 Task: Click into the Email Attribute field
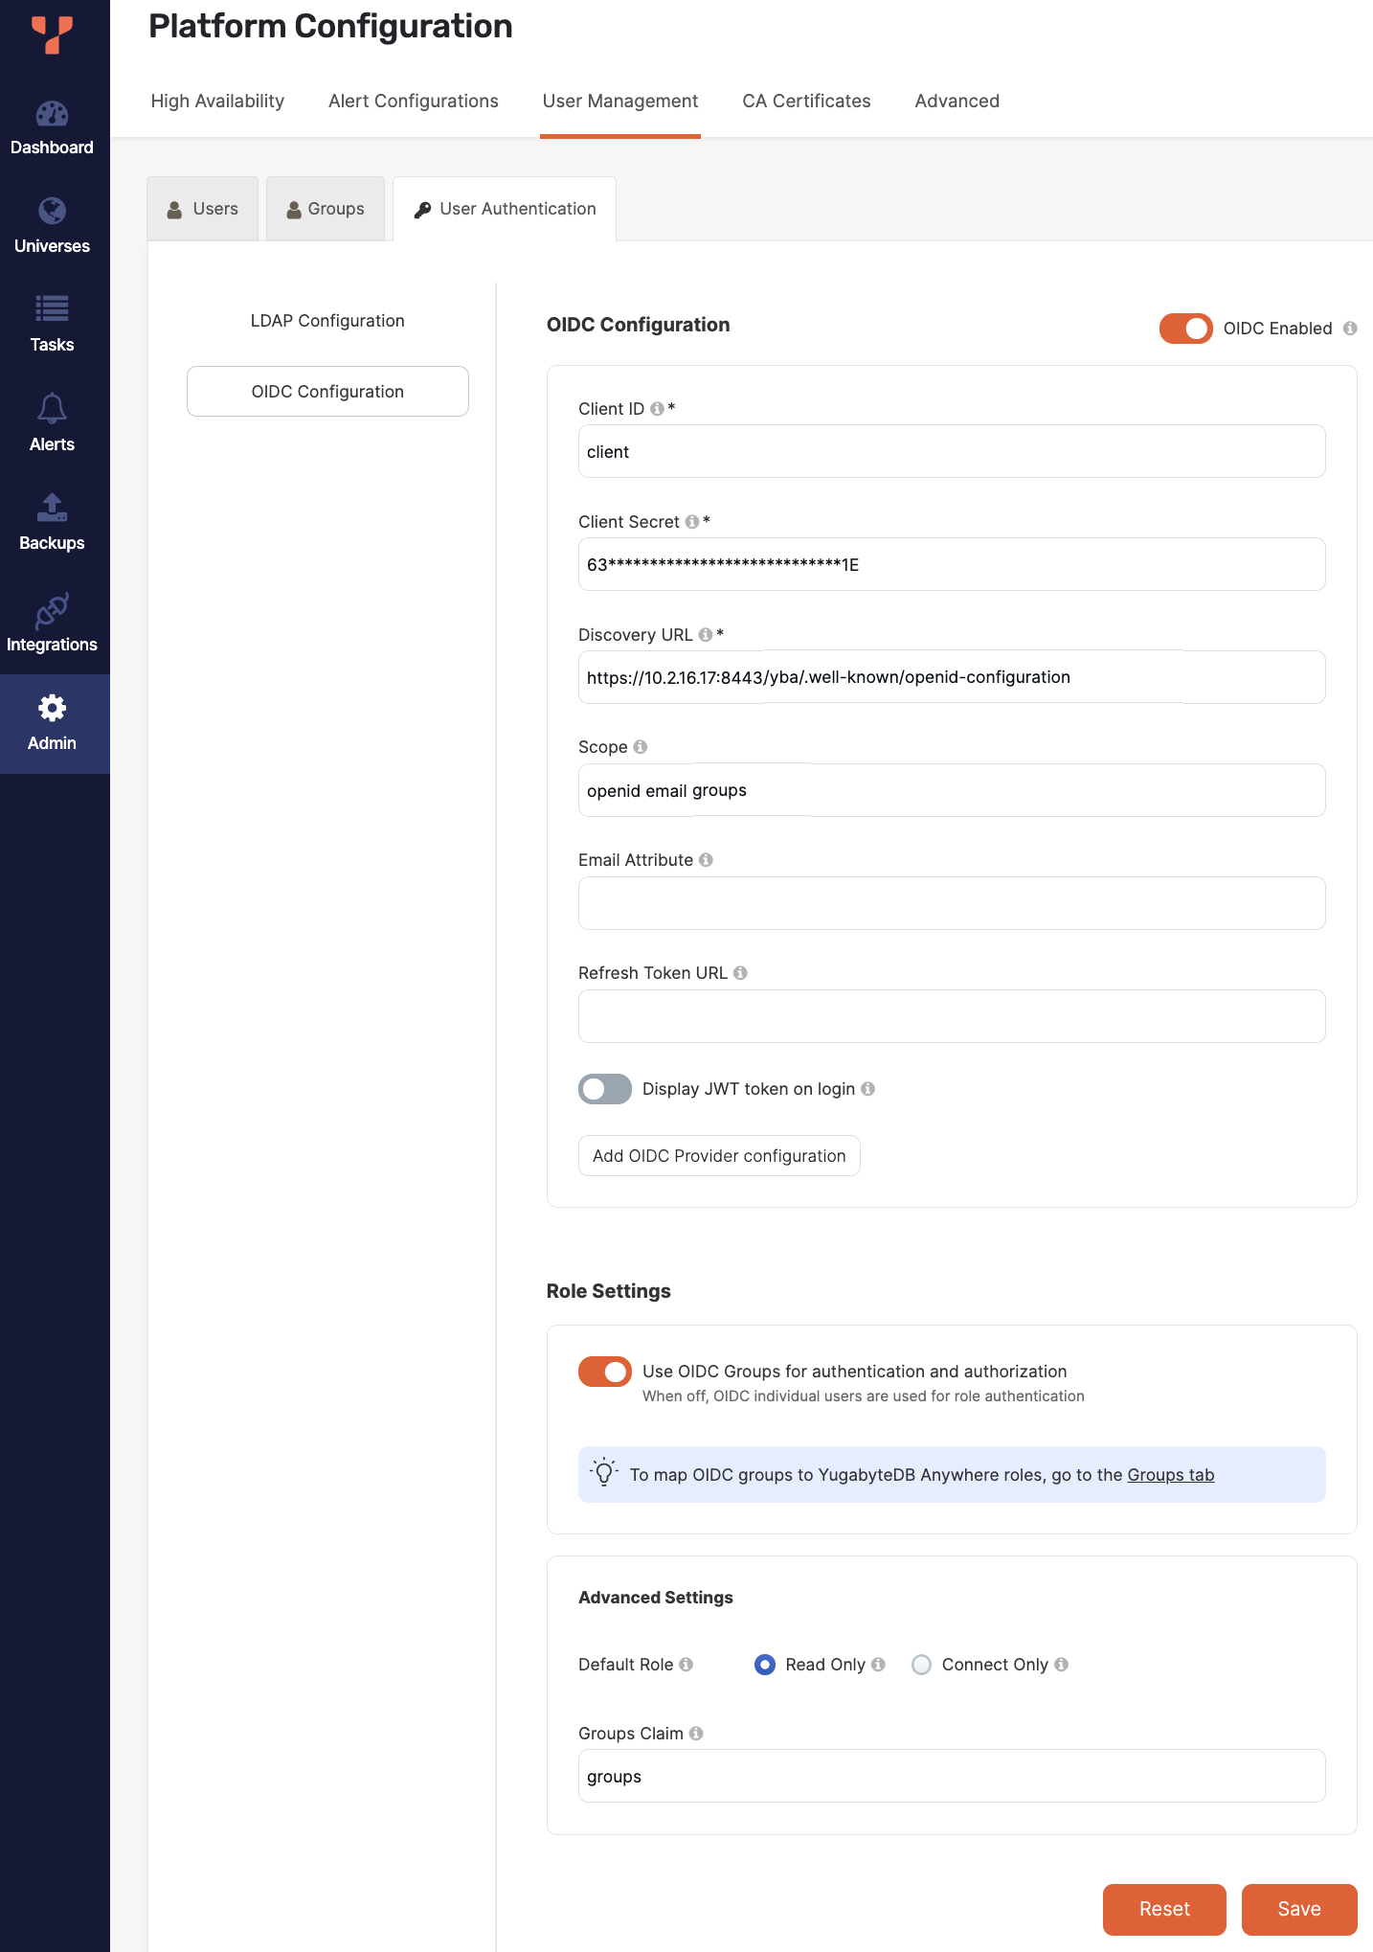coord(951,903)
